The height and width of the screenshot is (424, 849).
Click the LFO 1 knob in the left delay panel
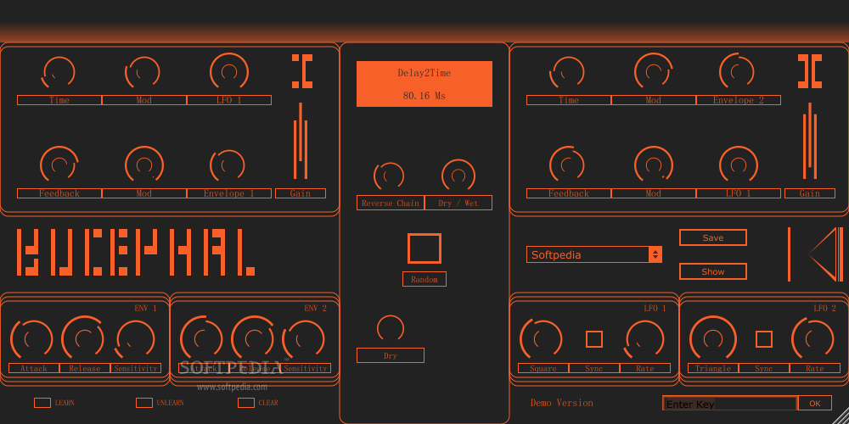[229, 71]
